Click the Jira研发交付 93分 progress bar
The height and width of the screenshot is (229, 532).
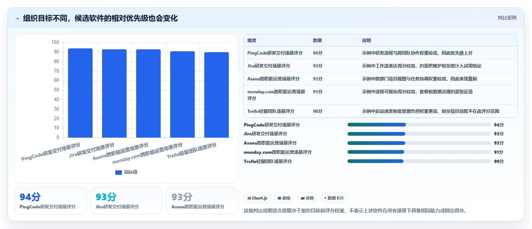coord(419,134)
